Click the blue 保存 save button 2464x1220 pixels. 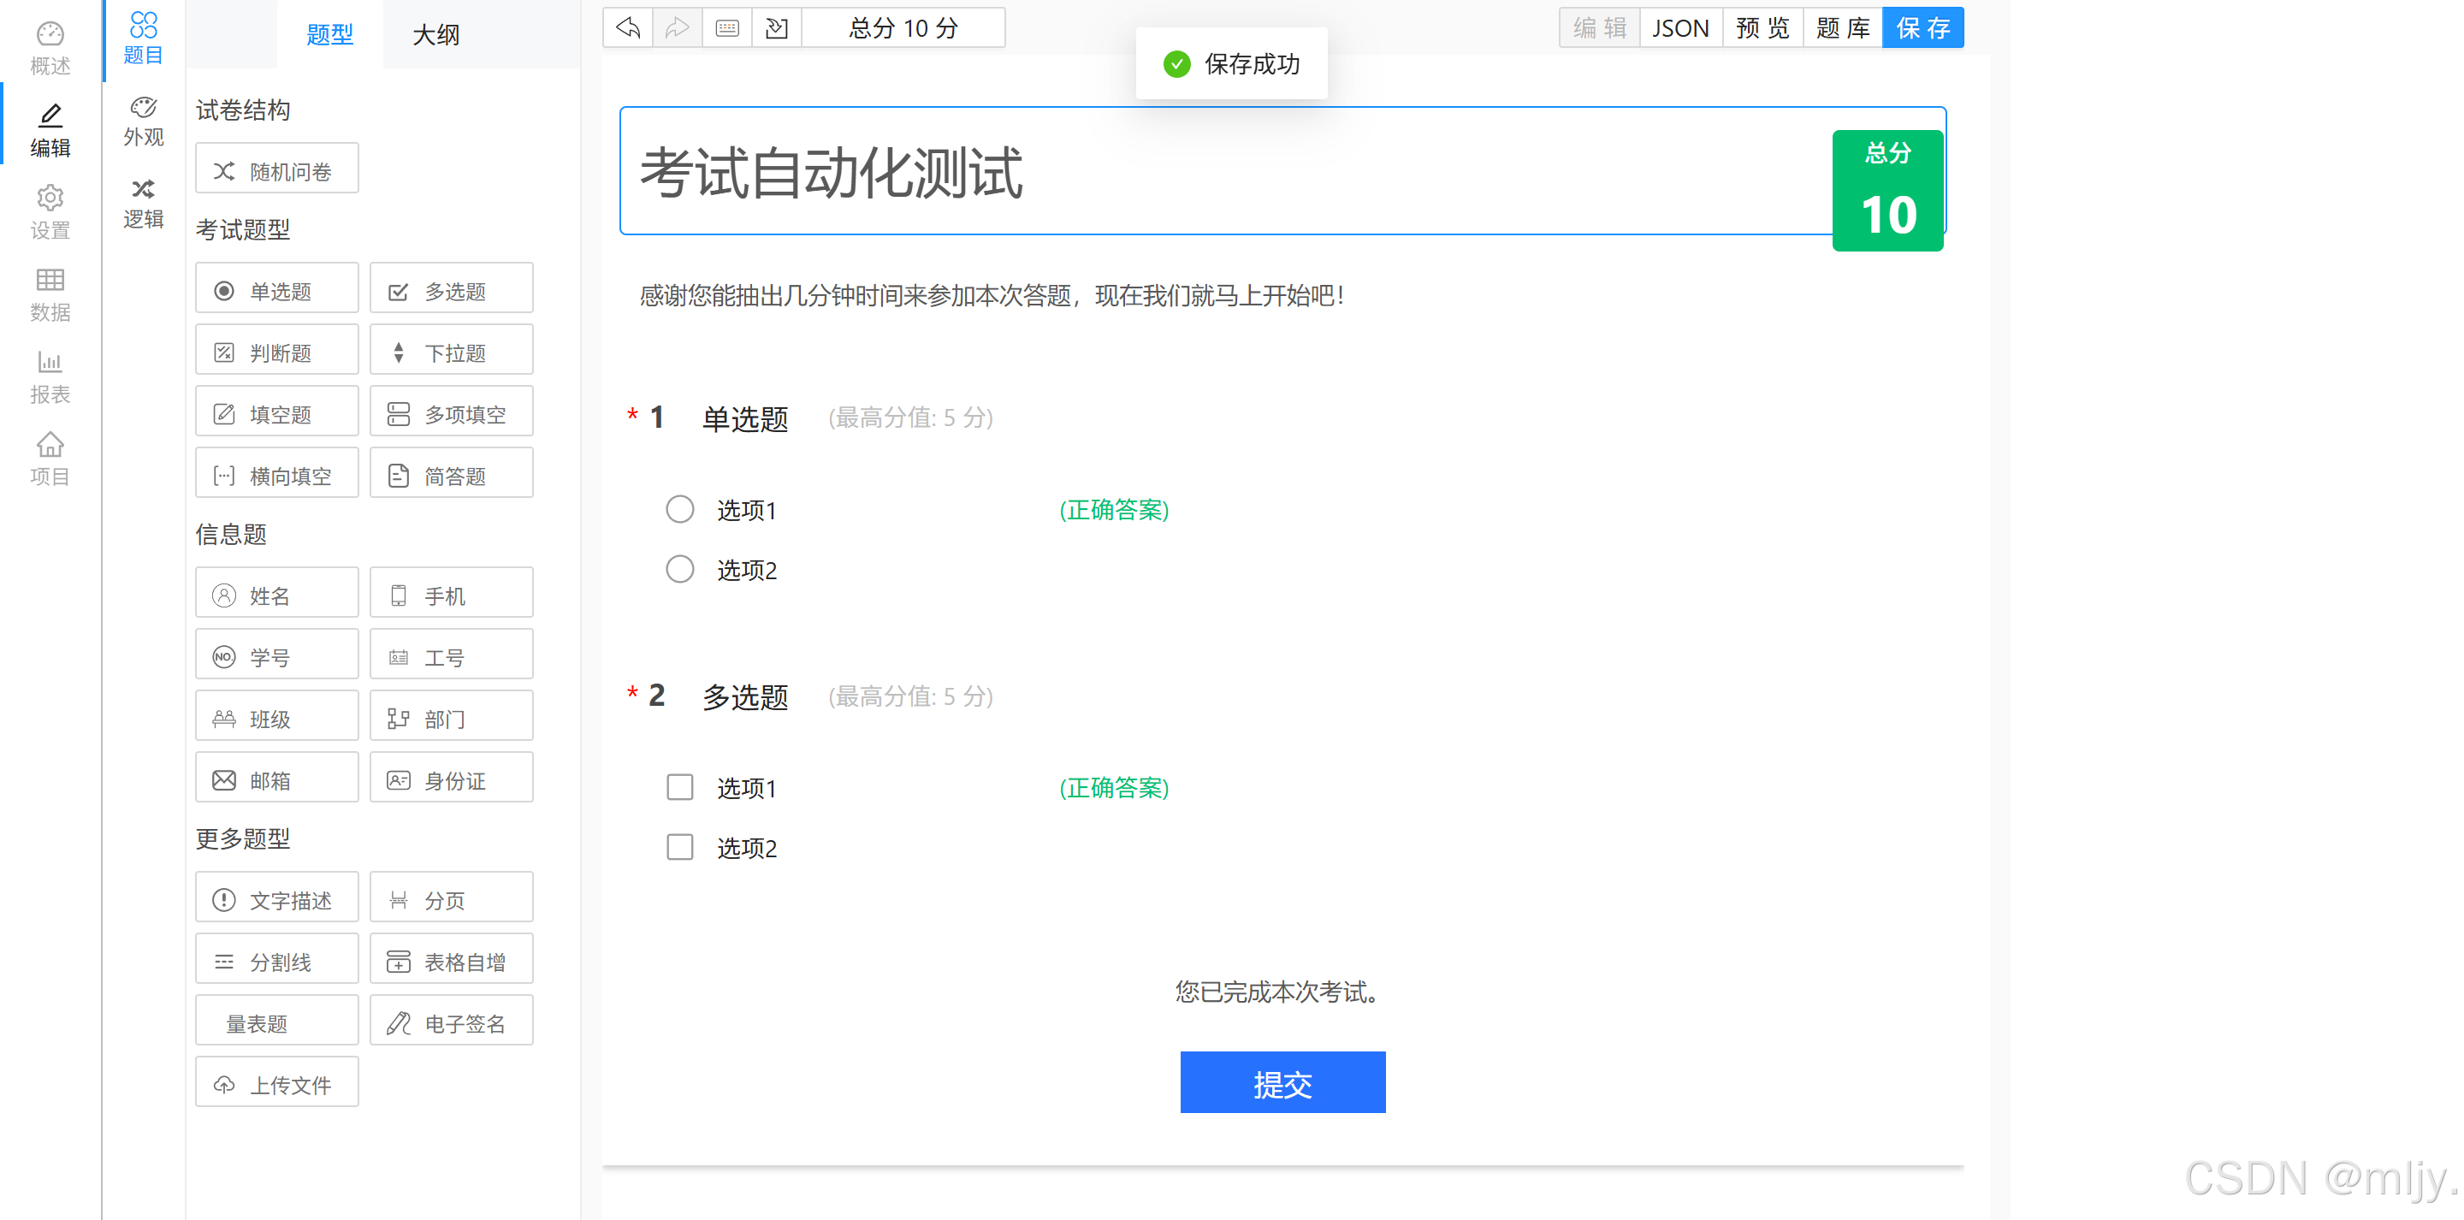pos(1922,27)
